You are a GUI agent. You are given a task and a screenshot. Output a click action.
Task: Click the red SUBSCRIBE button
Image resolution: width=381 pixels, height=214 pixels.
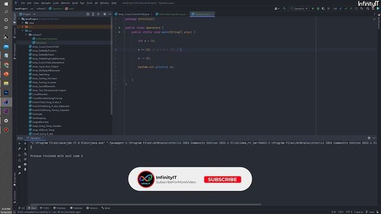tap(222, 180)
